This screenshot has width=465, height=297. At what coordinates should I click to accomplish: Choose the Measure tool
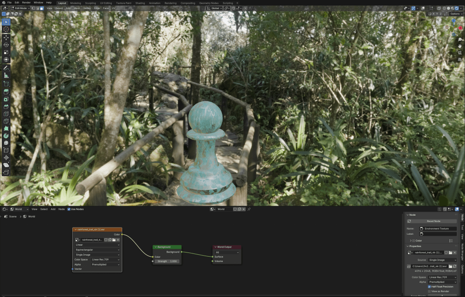[x=6, y=75]
